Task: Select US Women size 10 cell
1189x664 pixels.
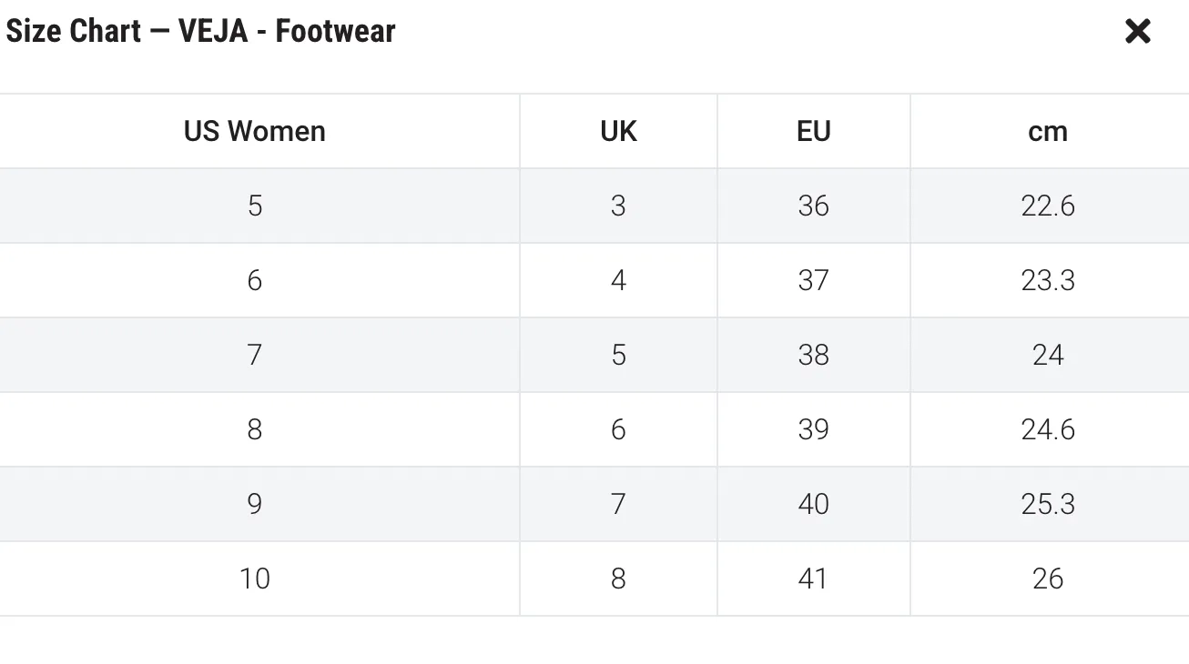Action: tap(255, 578)
